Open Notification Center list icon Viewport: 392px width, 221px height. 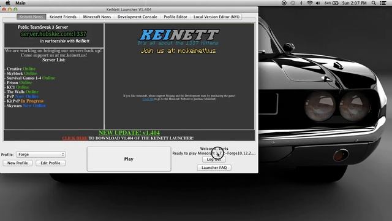[x=383, y=3]
